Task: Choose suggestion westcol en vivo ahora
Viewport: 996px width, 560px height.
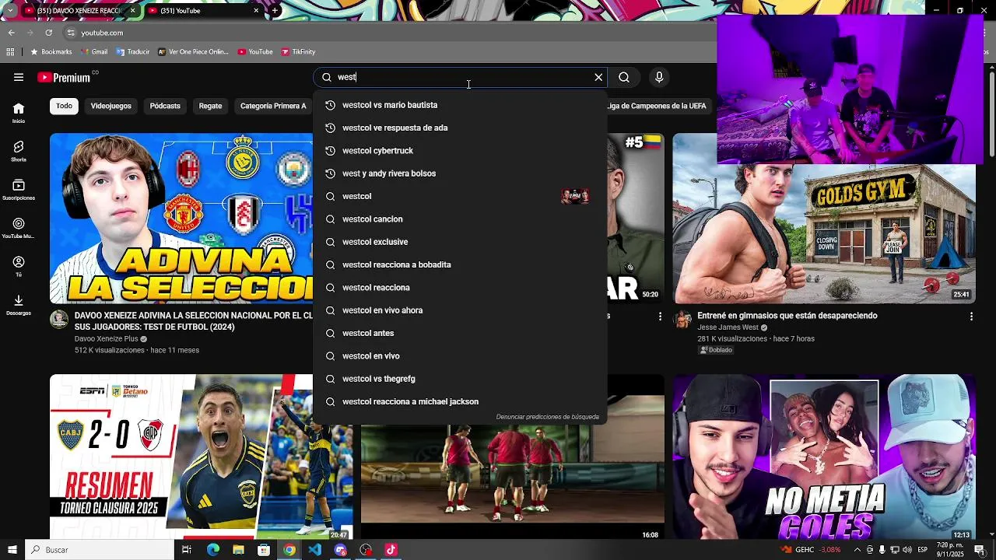Action: [460, 310]
